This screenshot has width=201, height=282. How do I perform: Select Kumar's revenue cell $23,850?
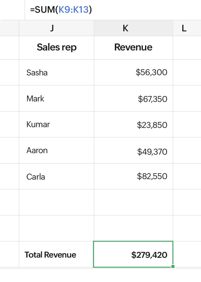coord(133,125)
